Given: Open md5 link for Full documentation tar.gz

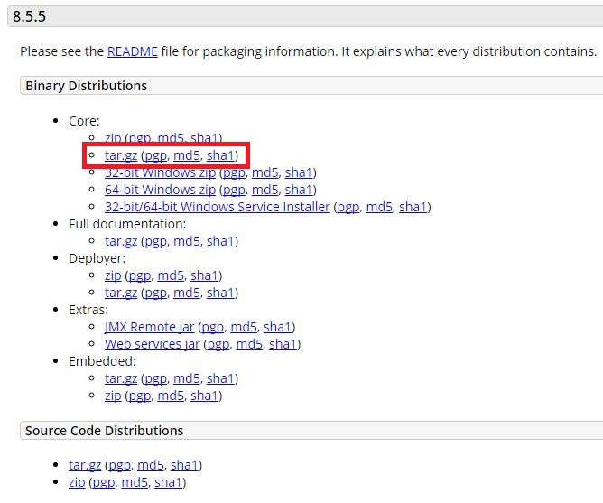Looking at the screenshot, I should pos(187,241).
